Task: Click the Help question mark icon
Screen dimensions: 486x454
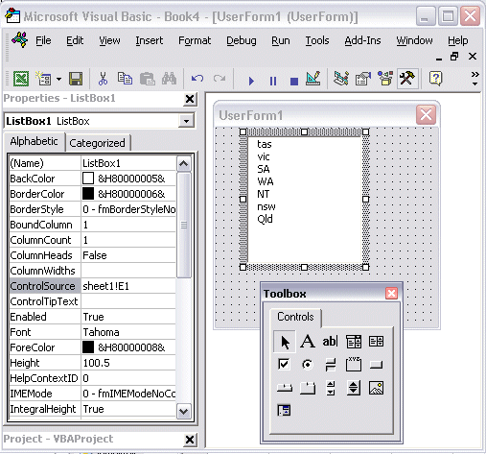Action: coord(436,79)
